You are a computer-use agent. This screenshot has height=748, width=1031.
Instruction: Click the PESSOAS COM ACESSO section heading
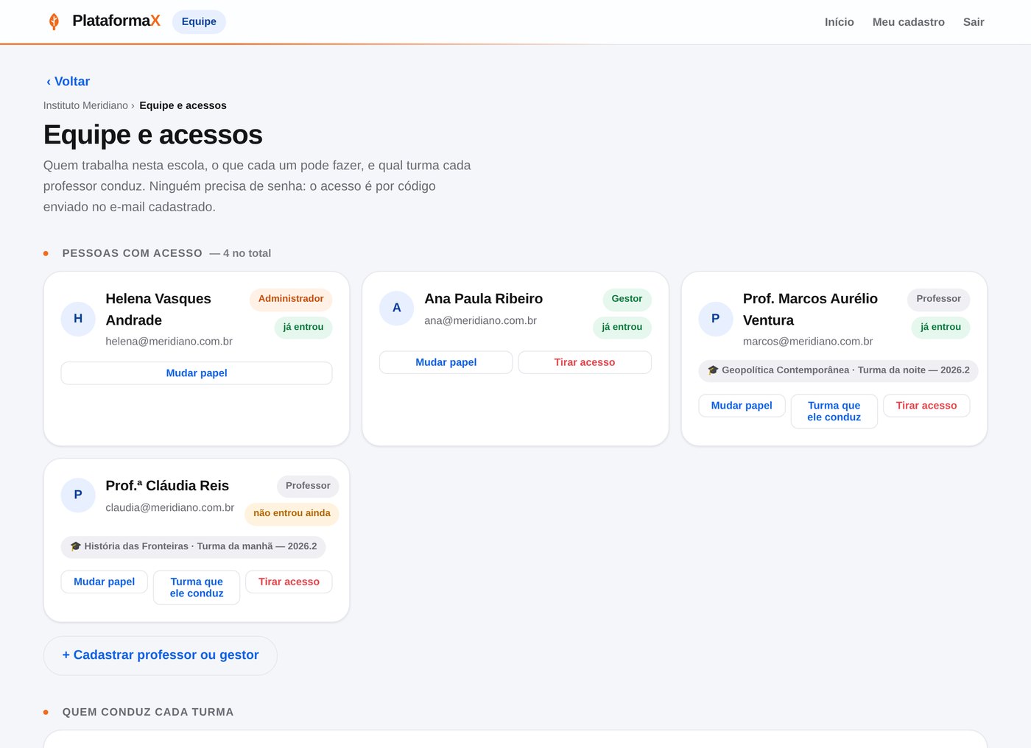point(133,253)
